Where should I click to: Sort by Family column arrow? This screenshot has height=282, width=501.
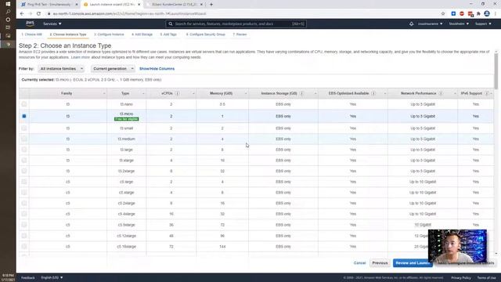(x=104, y=93)
